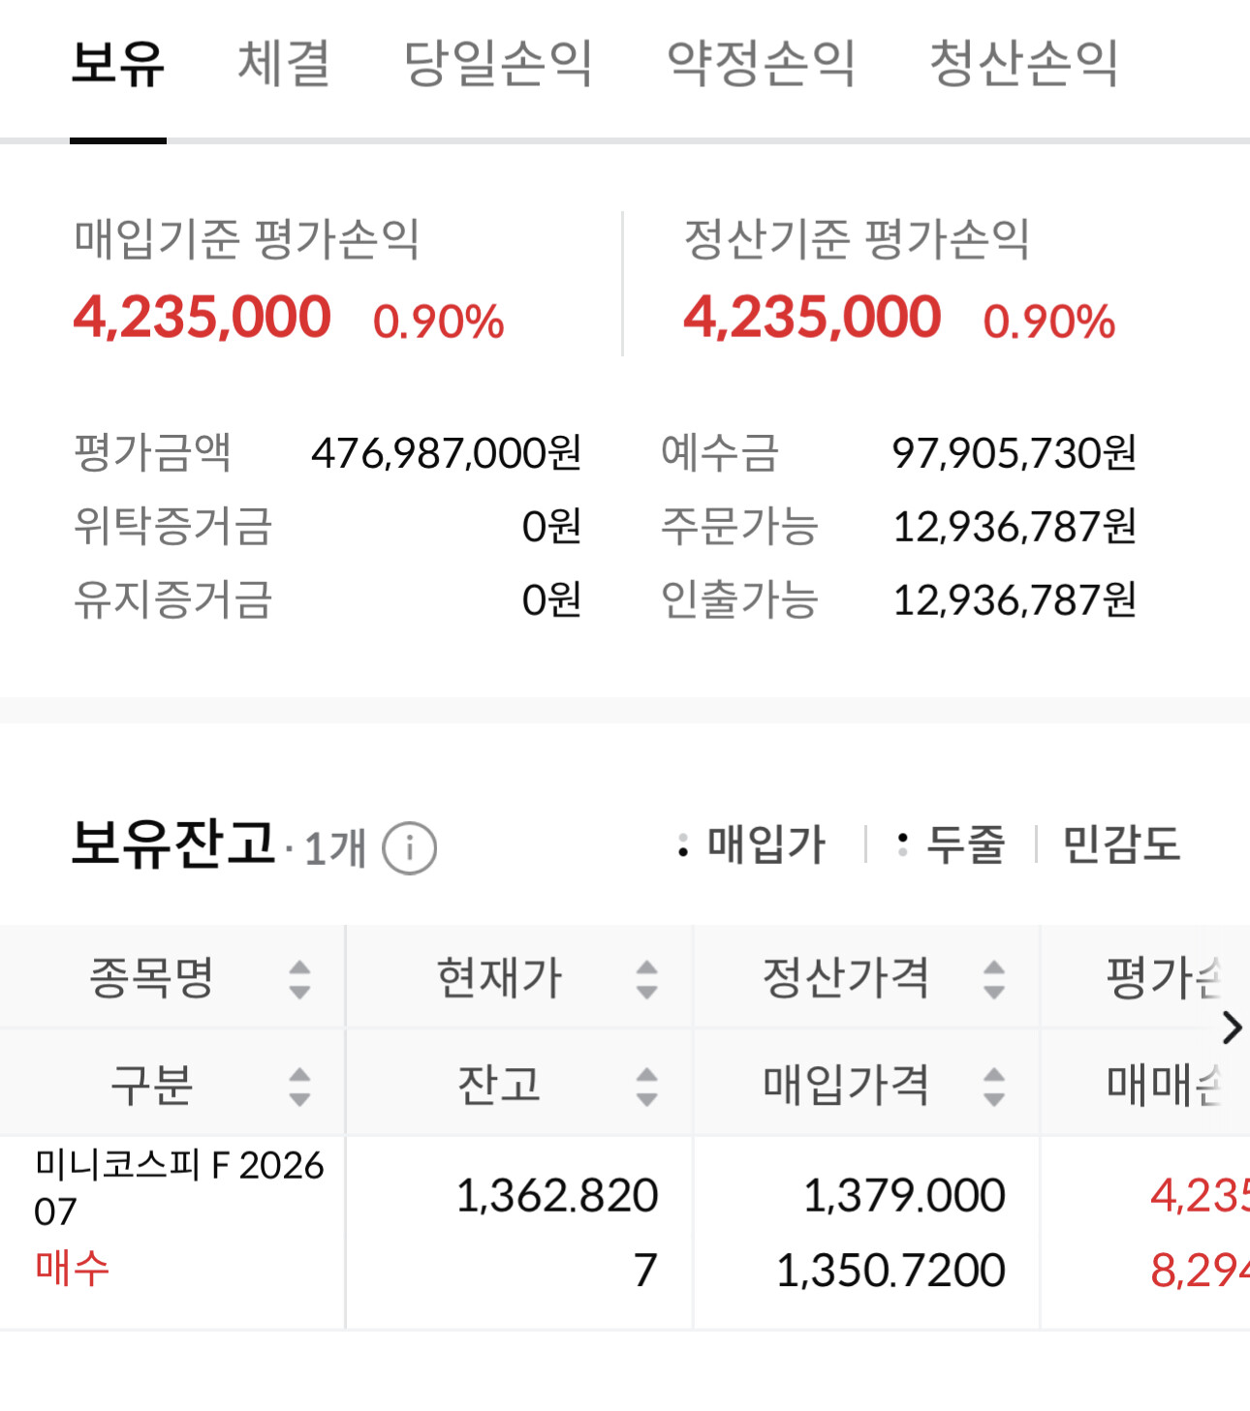Switch to the 체결 tab
1250x1411 pixels.
pyautogui.click(x=284, y=64)
